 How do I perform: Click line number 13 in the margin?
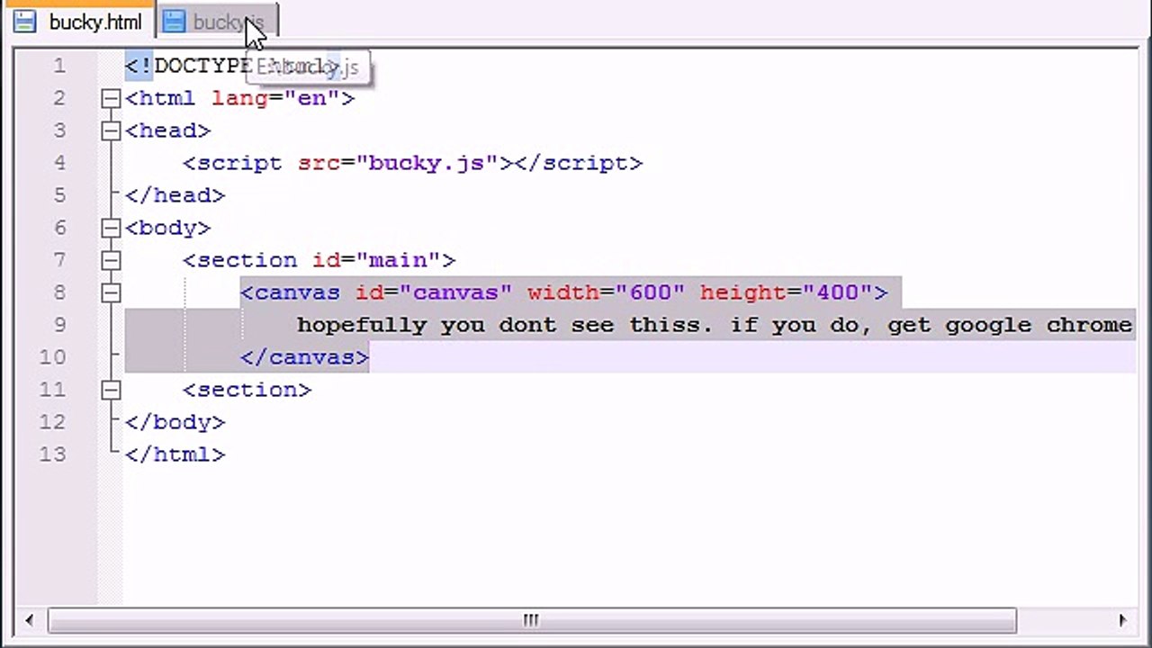[x=52, y=454]
